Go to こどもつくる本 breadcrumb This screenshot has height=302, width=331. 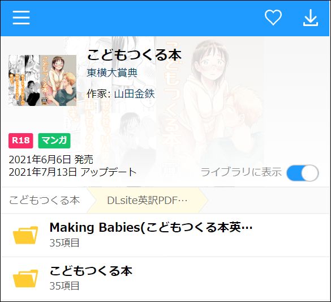44,200
